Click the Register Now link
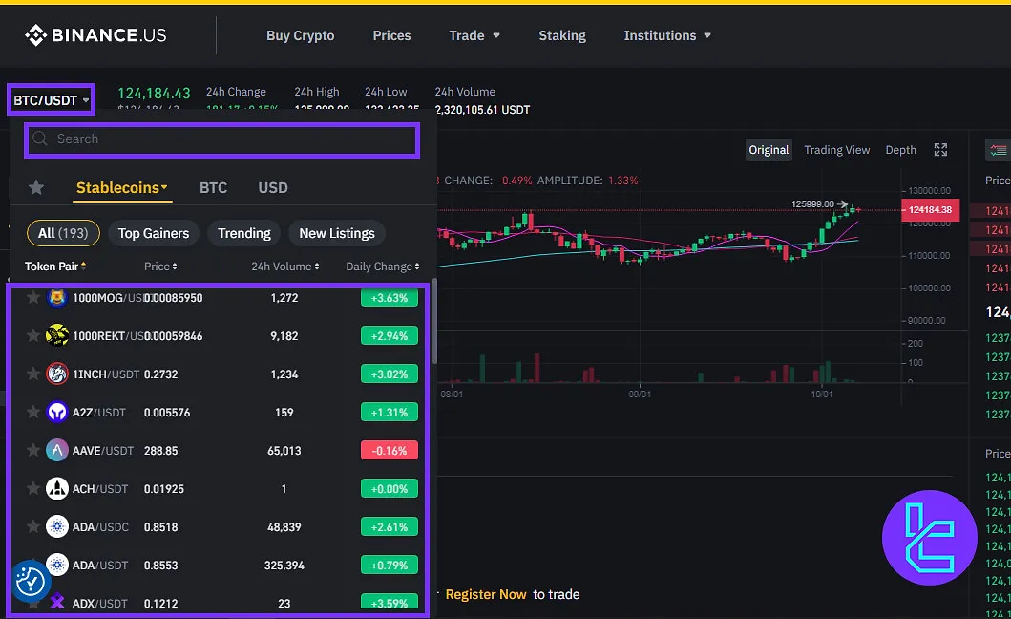 (x=486, y=594)
